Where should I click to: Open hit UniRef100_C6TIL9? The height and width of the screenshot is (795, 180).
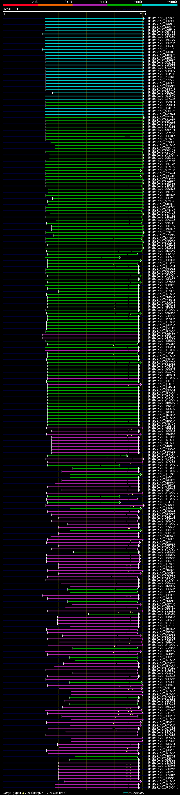pyautogui.click(x=161, y=49)
